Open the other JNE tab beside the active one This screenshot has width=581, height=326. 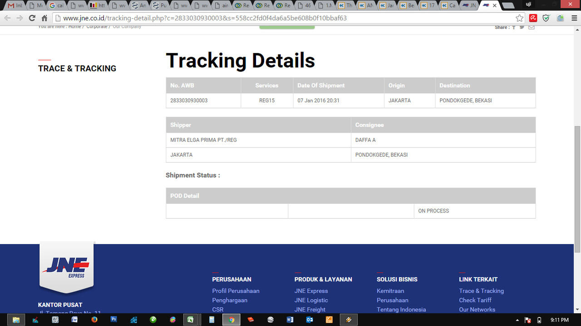tap(469, 5)
